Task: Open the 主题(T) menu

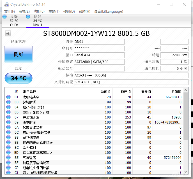Action: click(x=54, y=11)
